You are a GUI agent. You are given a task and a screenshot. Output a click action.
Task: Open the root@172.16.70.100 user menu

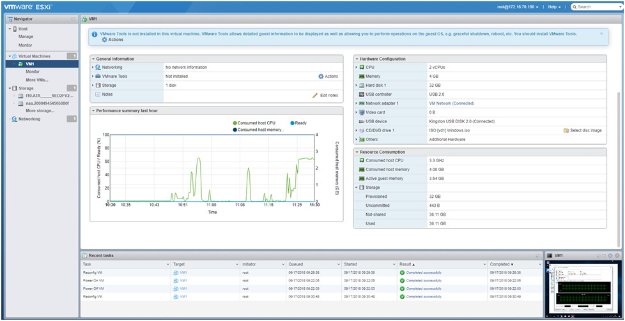[x=519, y=7]
